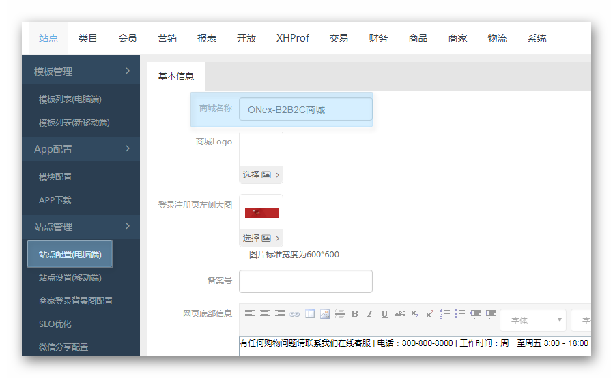Viewport: 613px width, 378px height.
Task: Open 站点配置(电脑端) in sidebar
Action: 70,254
